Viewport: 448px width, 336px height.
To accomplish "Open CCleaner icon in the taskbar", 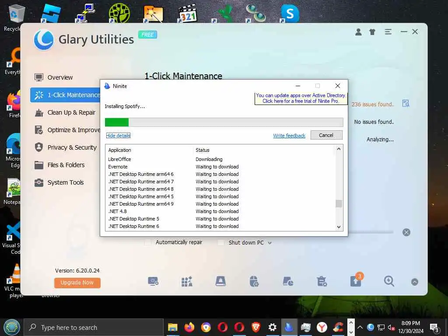I will click(x=339, y=327).
